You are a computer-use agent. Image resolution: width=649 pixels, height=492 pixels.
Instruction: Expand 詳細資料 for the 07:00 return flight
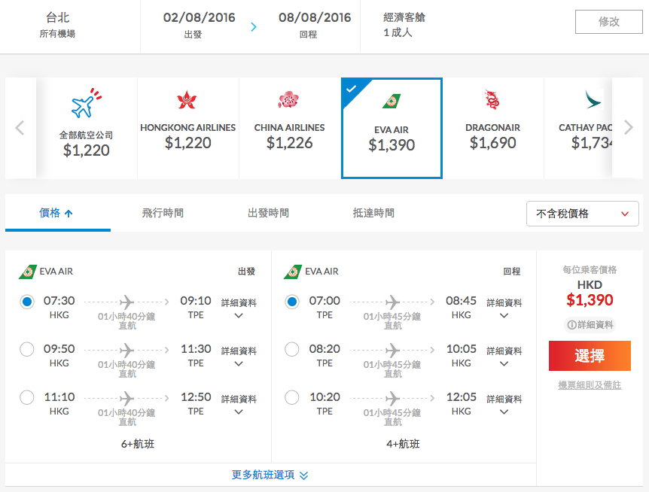click(x=504, y=308)
